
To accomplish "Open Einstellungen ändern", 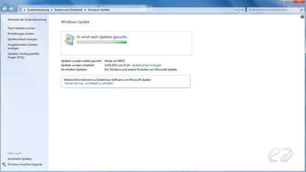I will 21,34.
